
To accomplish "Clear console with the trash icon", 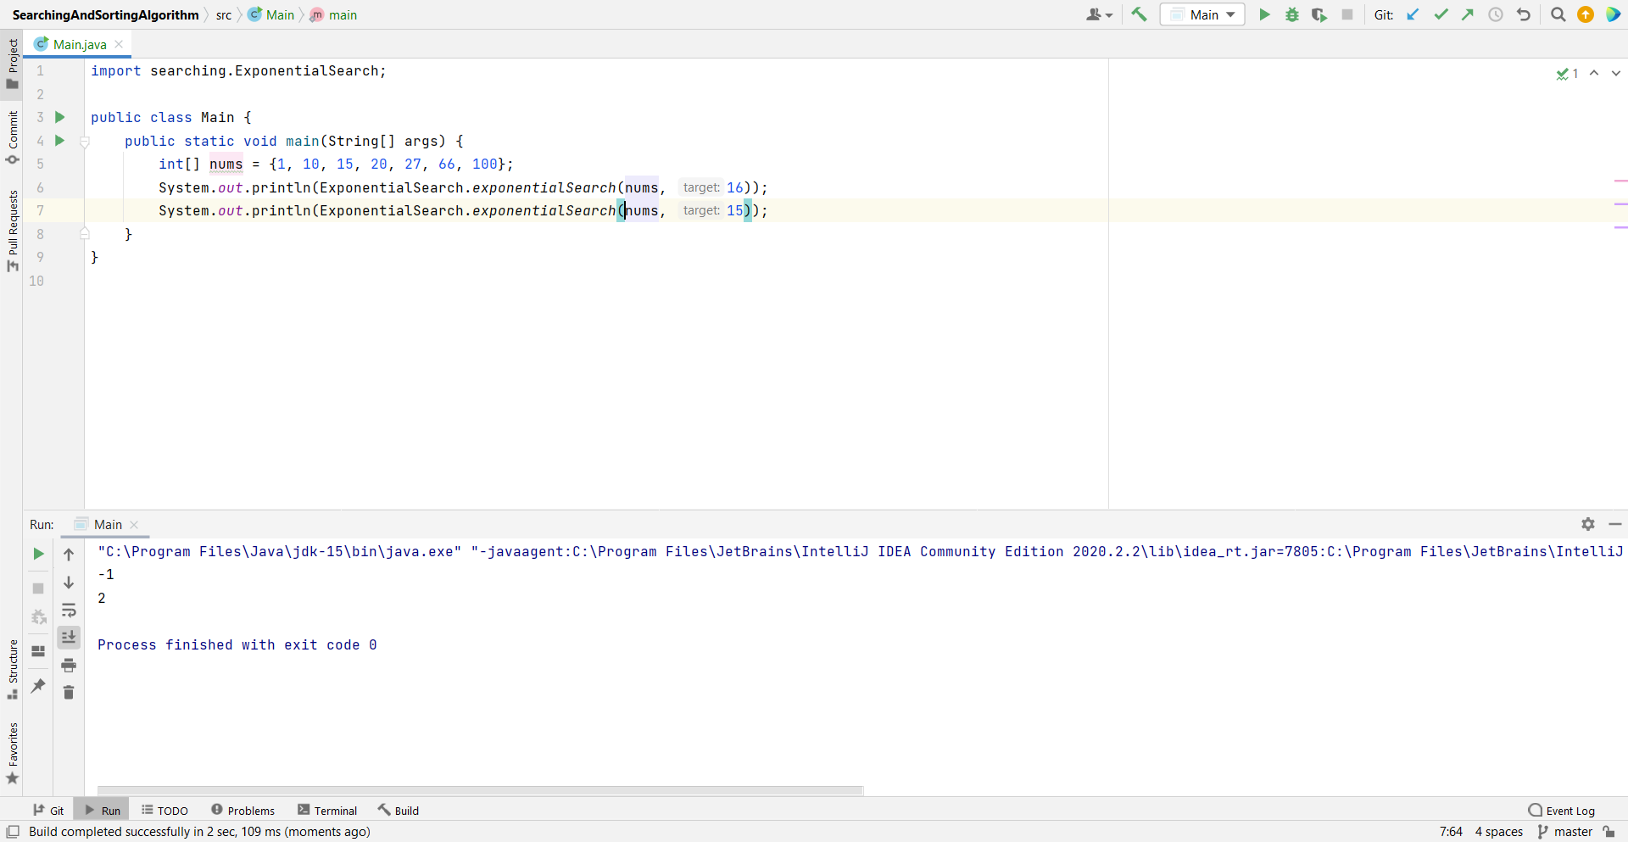I will click(69, 693).
